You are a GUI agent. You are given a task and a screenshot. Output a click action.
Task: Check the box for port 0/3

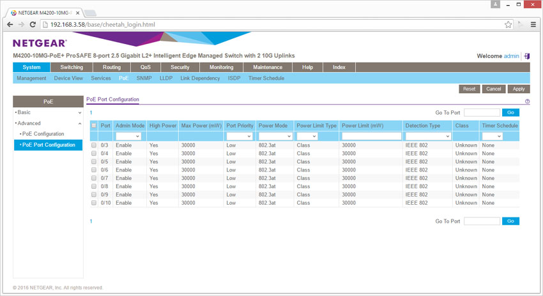click(94, 145)
